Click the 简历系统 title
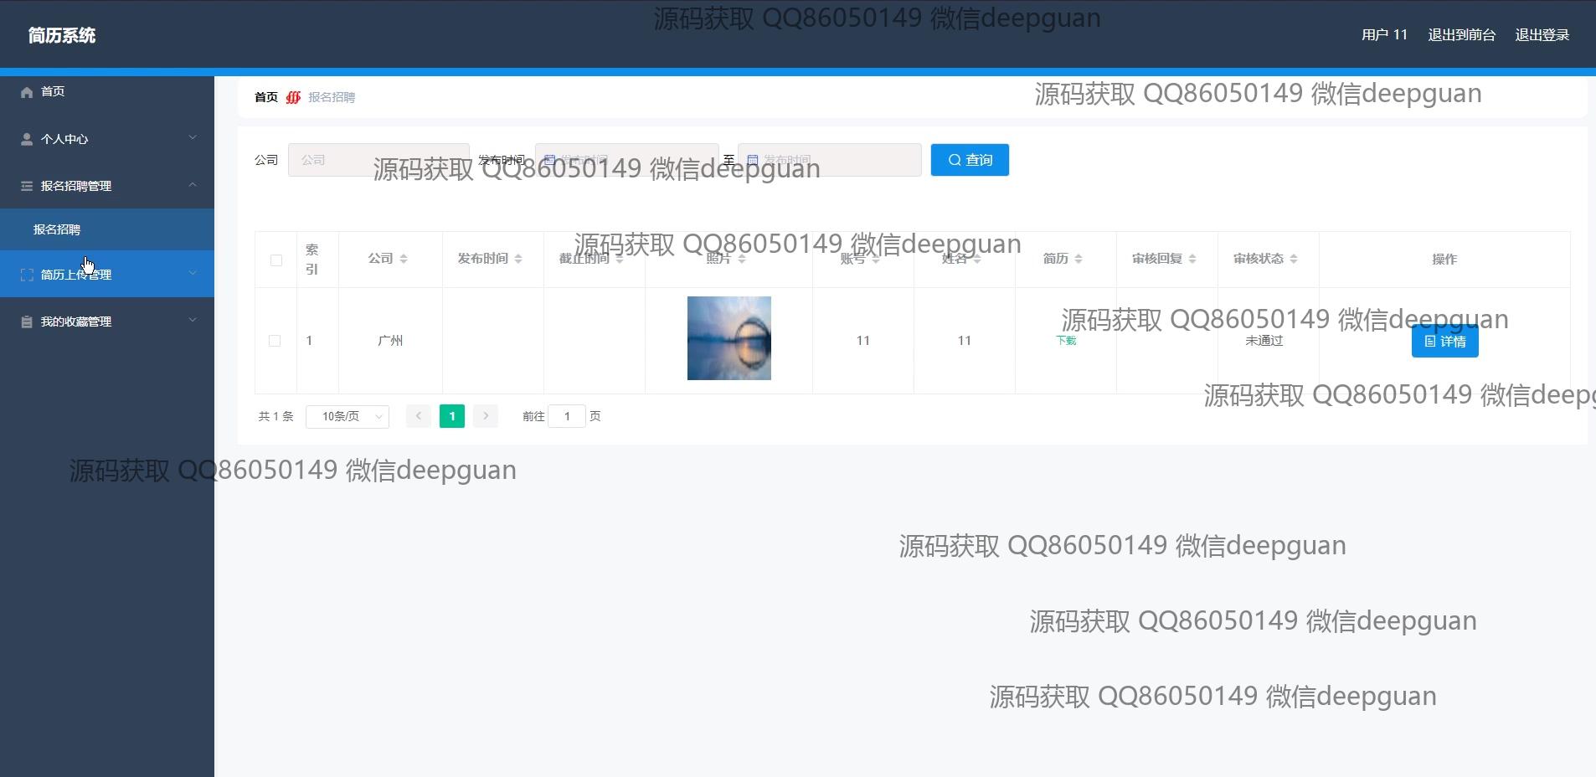 click(62, 35)
